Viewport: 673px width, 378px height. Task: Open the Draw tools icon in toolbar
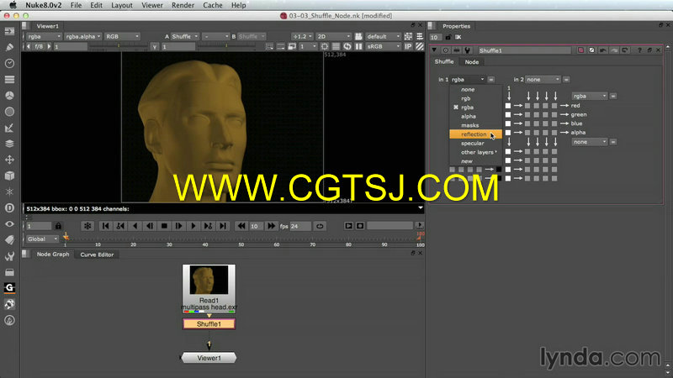click(9, 47)
